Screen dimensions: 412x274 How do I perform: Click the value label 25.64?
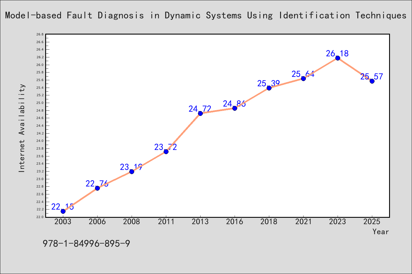pos(303,74)
